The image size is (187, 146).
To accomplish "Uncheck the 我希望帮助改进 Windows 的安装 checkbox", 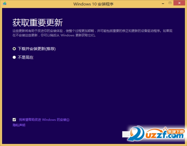I will pyautogui.click(x=14, y=120).
